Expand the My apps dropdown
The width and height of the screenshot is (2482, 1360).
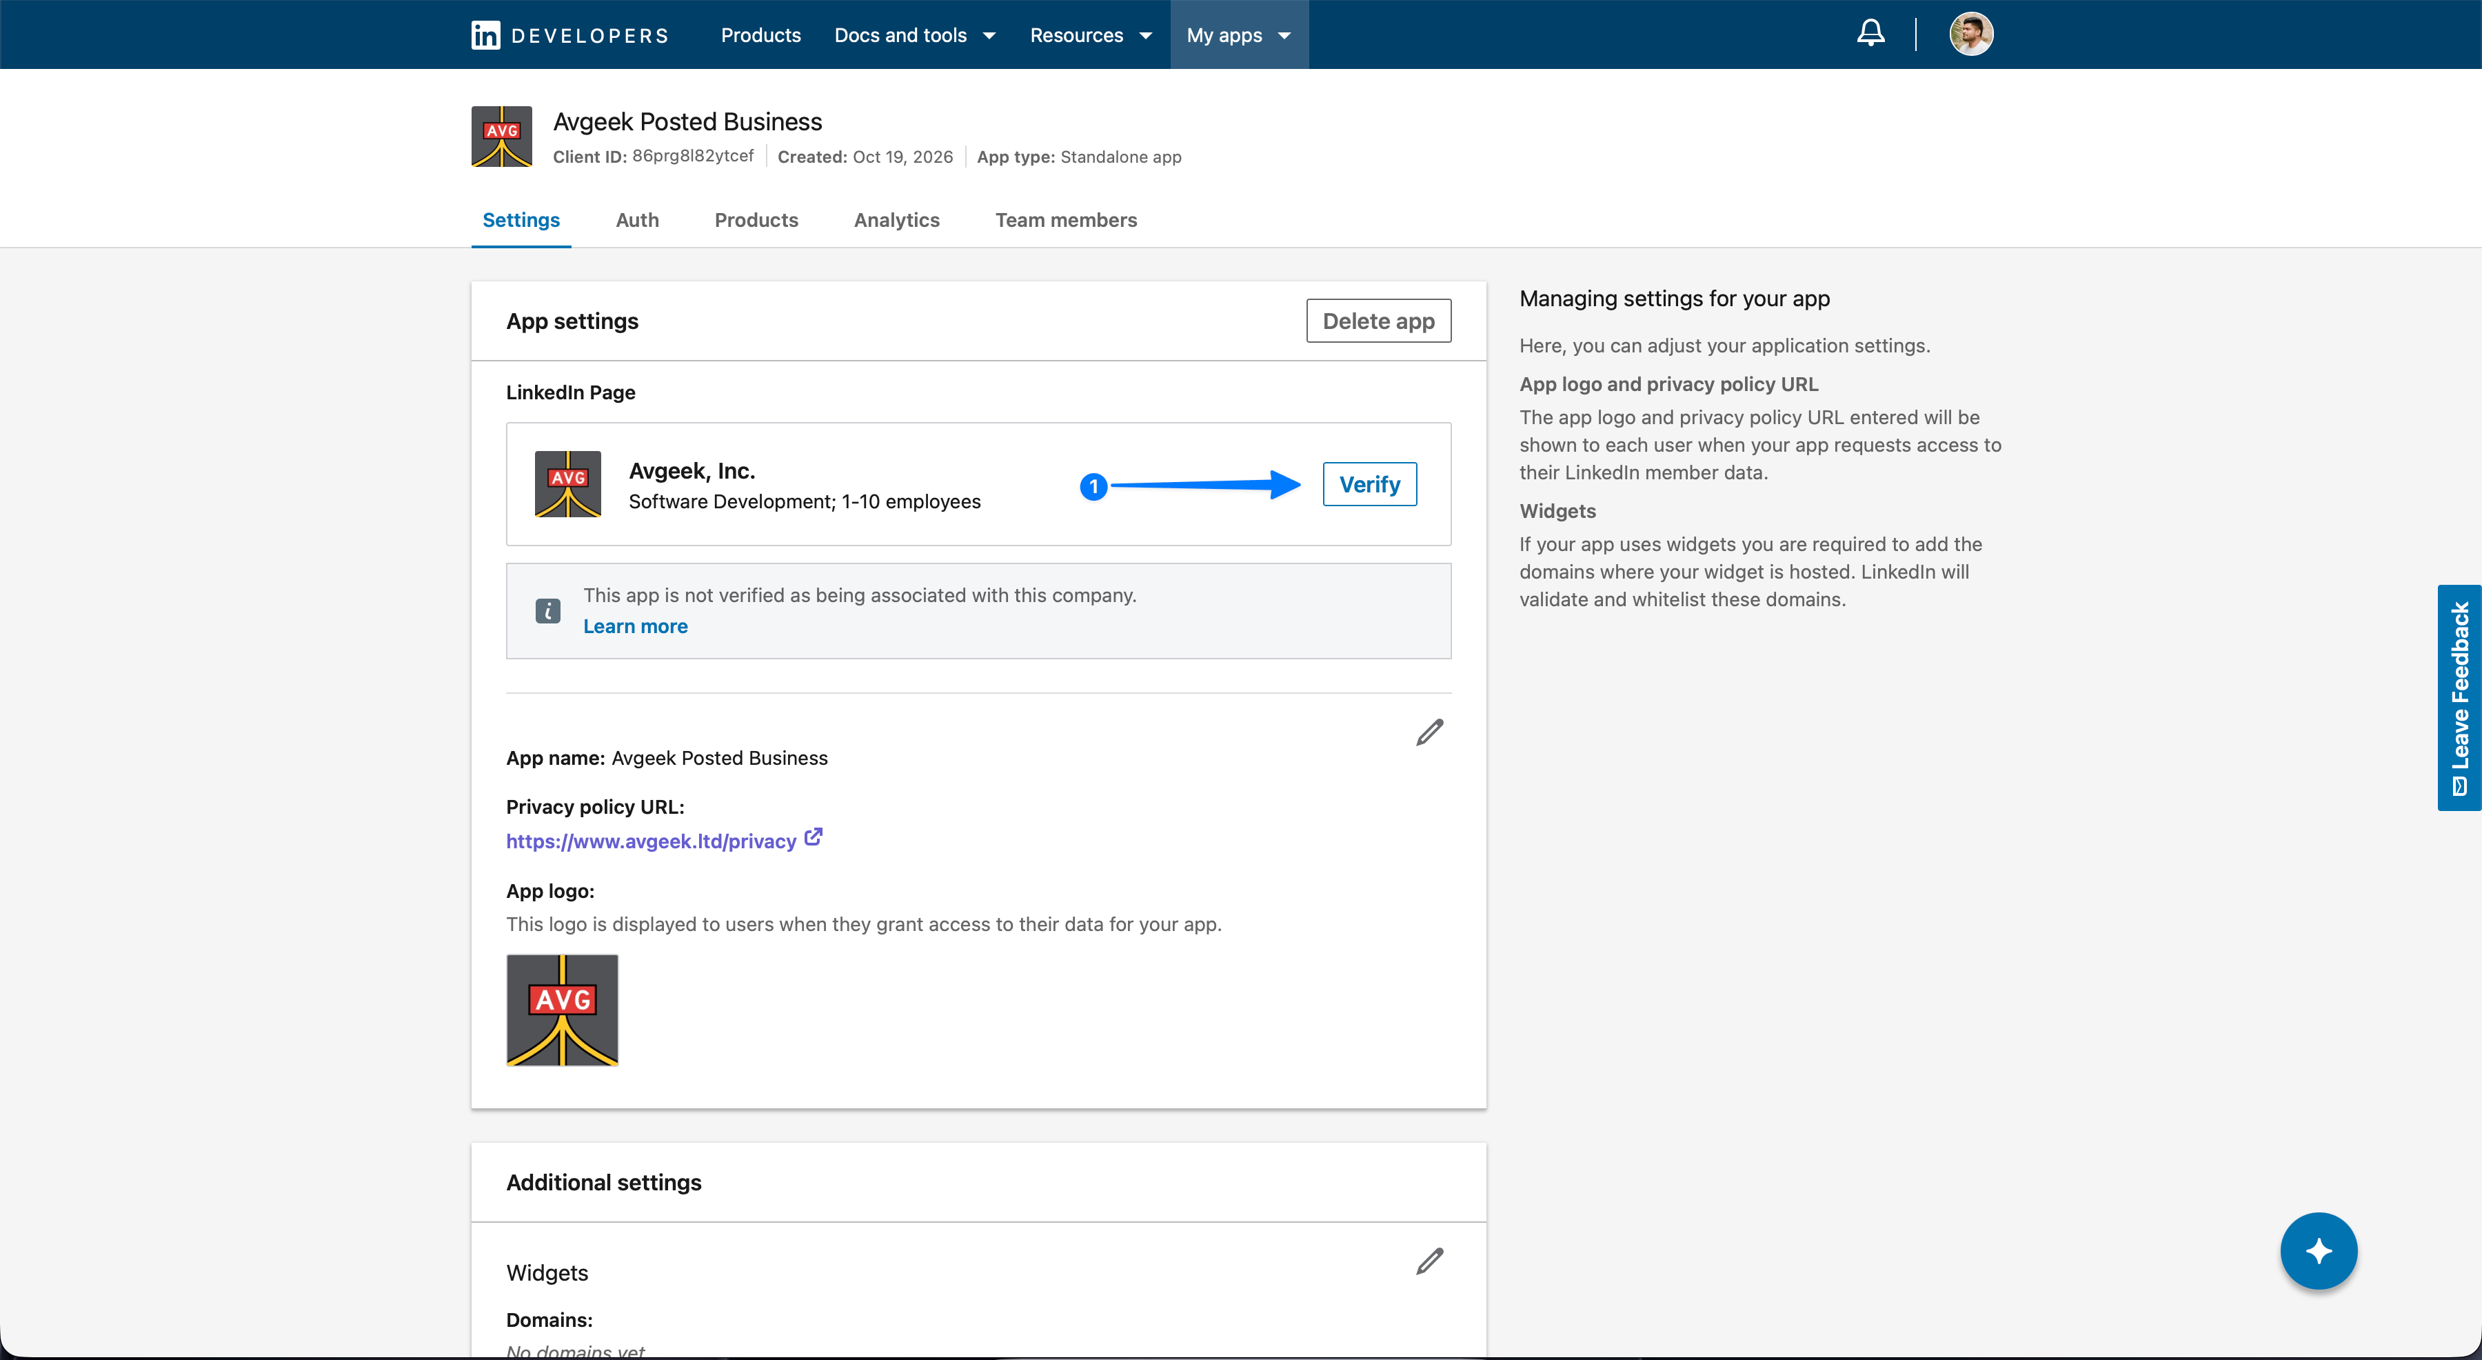pos(1239,36)
